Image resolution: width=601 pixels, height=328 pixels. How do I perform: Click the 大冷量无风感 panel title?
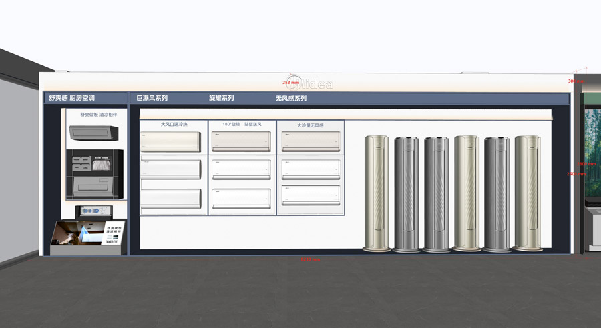[311, 125]
